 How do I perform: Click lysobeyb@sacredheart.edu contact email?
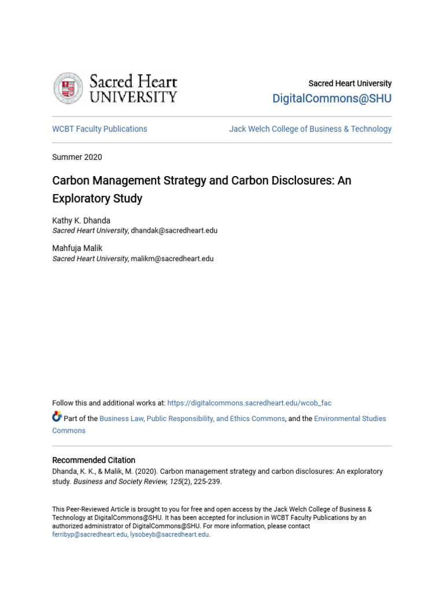click(169, 535)
